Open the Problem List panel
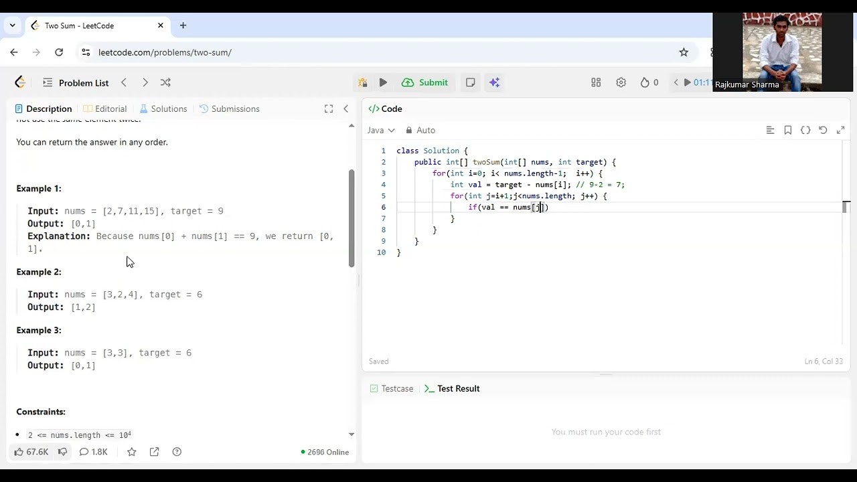The width and height of the screenshot is (857, 482). coord(76,82)
